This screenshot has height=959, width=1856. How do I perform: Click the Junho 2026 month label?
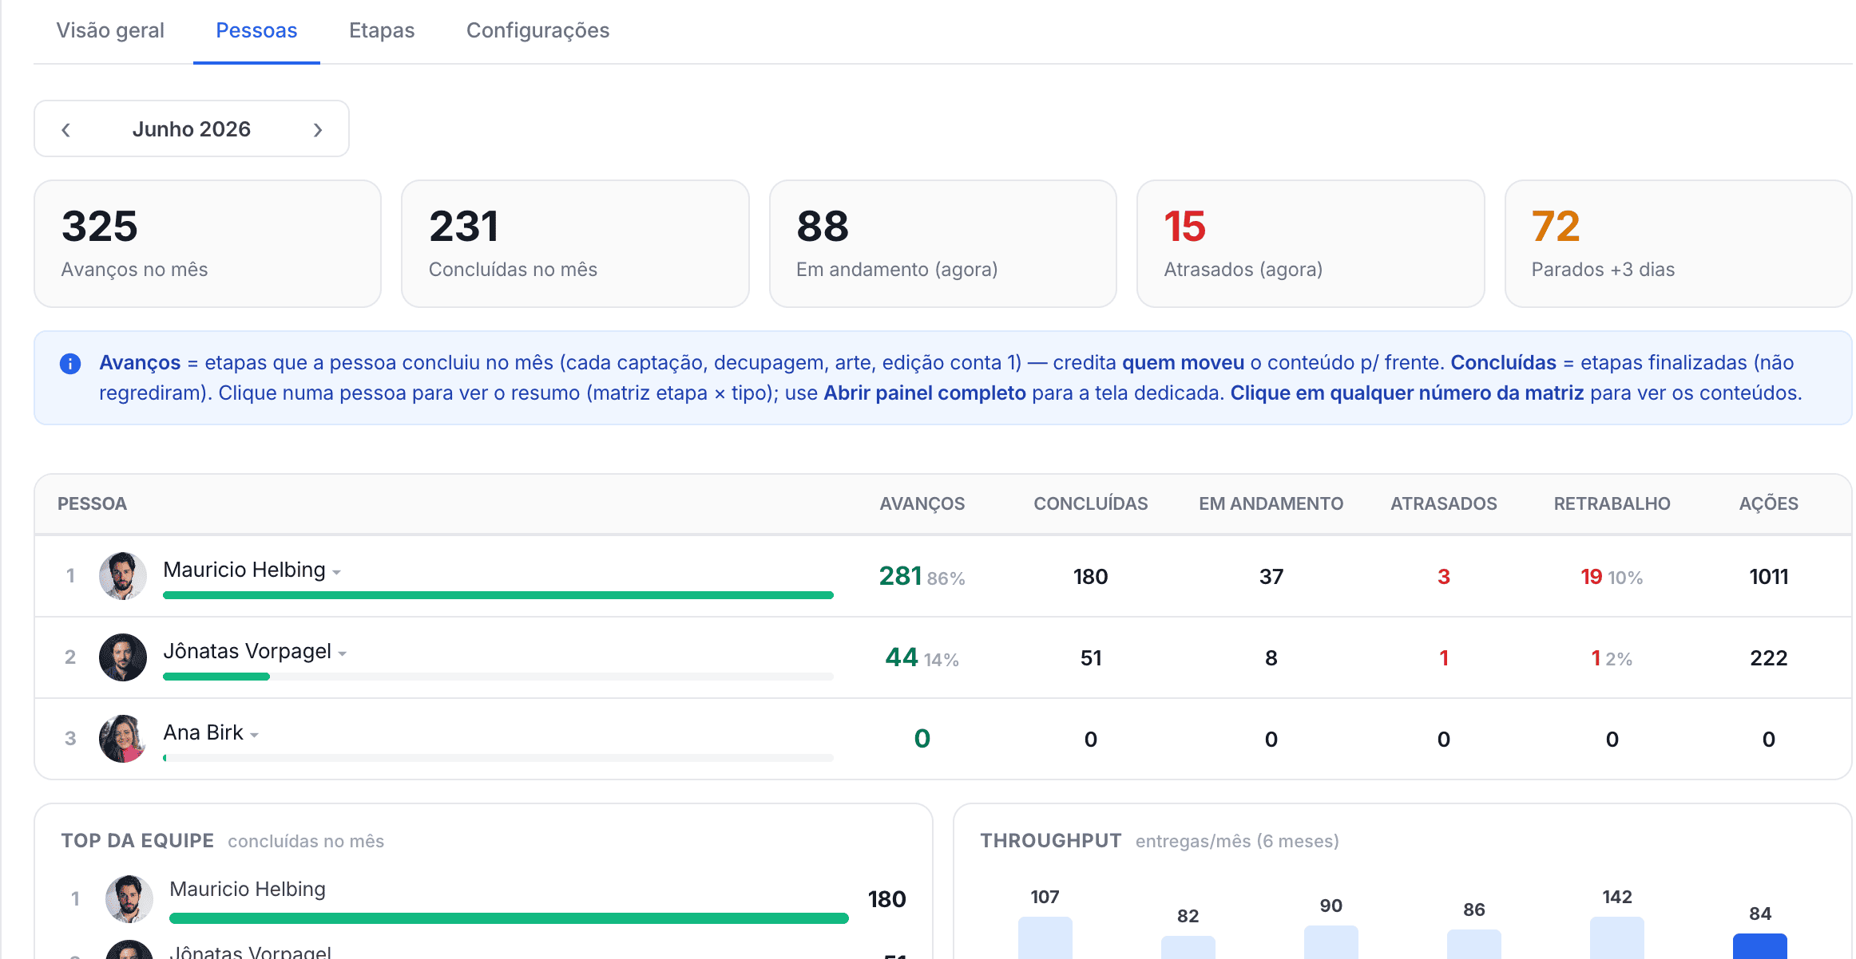click(x=192, y=129)
